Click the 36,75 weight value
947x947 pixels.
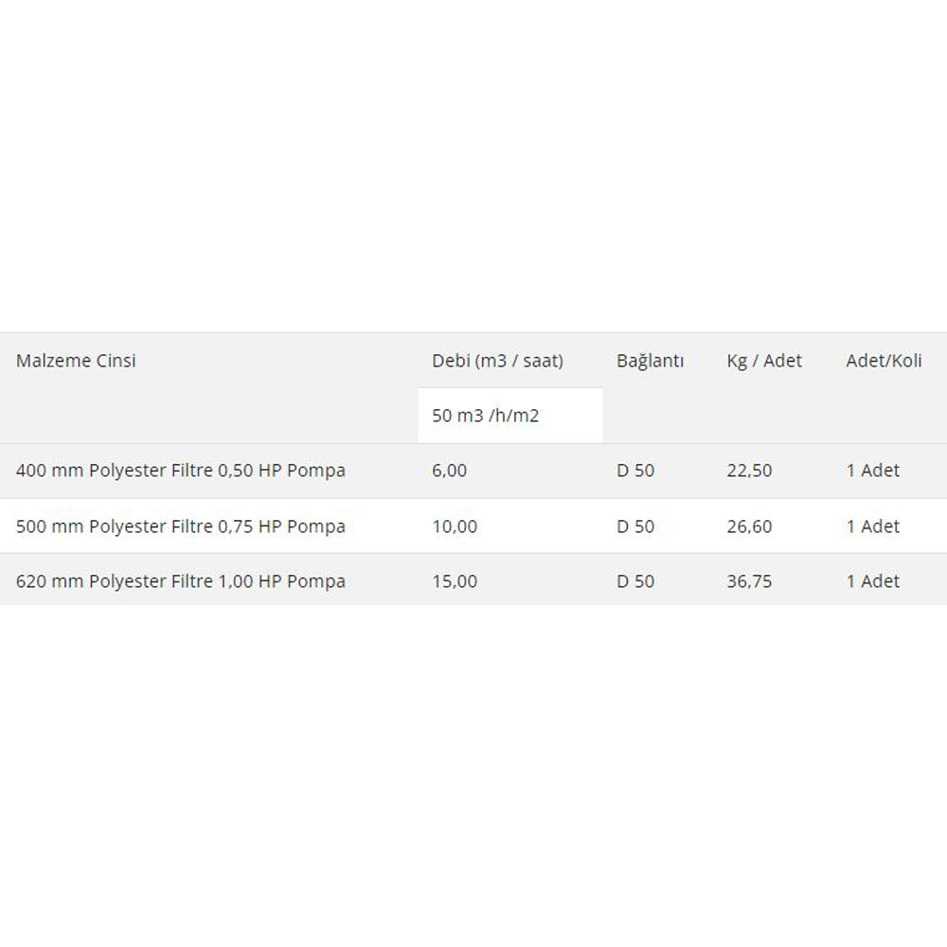tap(749, 581)
